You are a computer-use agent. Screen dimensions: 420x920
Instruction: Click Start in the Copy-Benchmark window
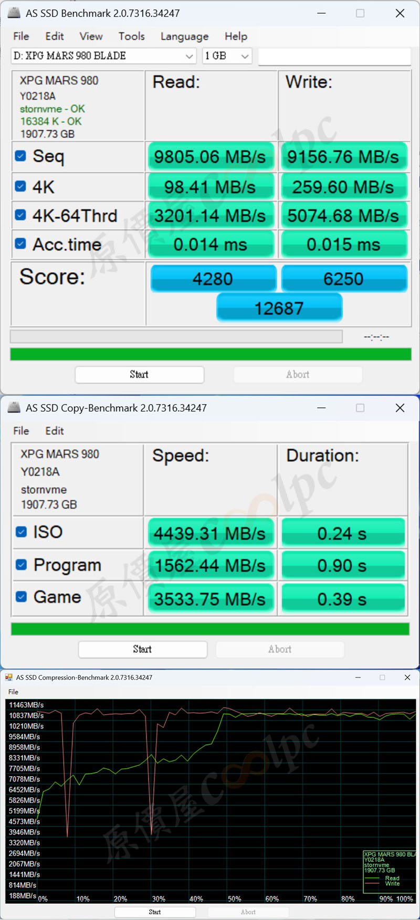[142, 649]
